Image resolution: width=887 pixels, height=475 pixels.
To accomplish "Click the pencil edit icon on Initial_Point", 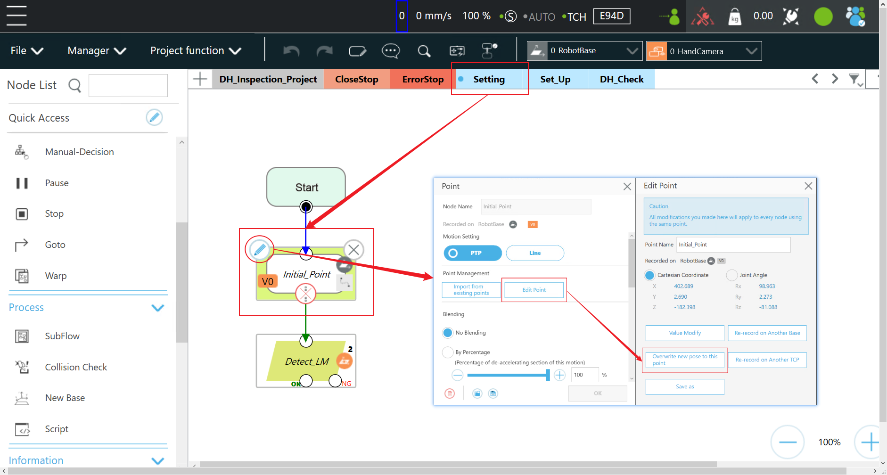I will click(x=260, y=250).
